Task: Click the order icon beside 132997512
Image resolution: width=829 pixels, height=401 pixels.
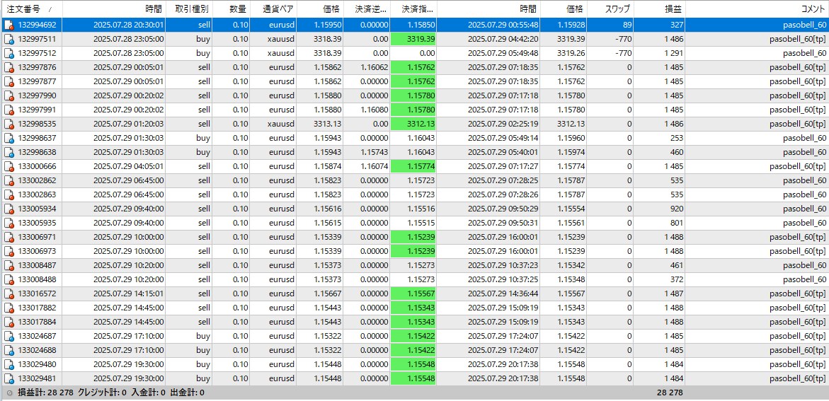Action: (x=8, y=53)
